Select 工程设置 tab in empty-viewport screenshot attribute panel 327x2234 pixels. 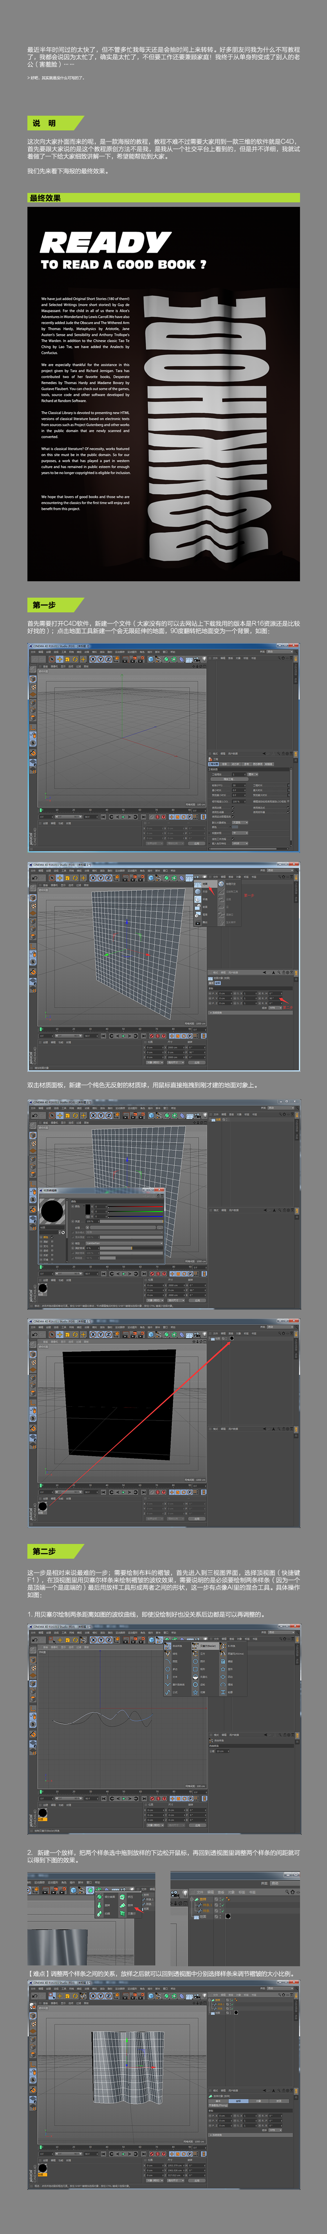[213, 764]
